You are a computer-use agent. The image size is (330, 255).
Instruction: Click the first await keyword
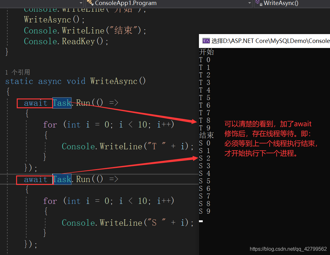point(35,103)
